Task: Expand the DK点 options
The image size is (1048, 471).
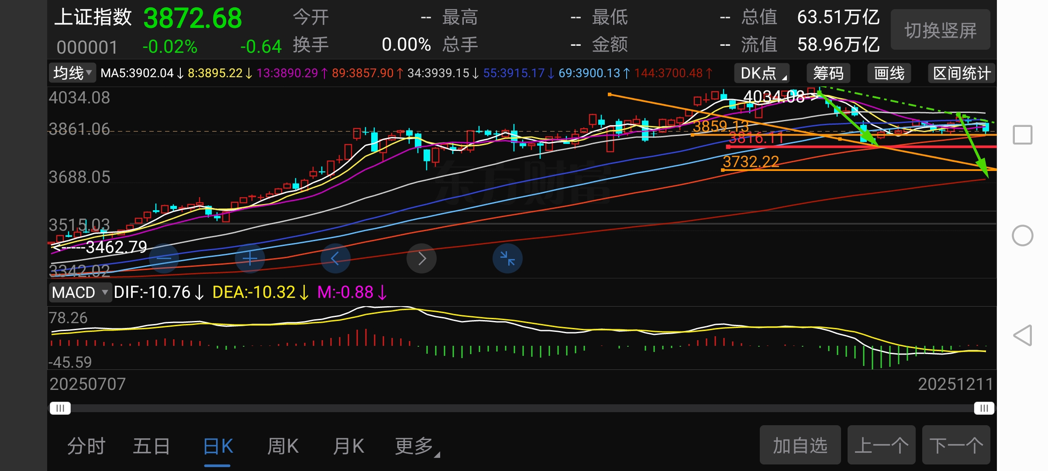Action: pos(762,73)
